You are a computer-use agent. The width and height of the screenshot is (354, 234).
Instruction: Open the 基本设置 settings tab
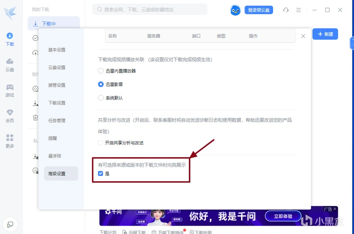pyautogui.click(x=57, y=50)
